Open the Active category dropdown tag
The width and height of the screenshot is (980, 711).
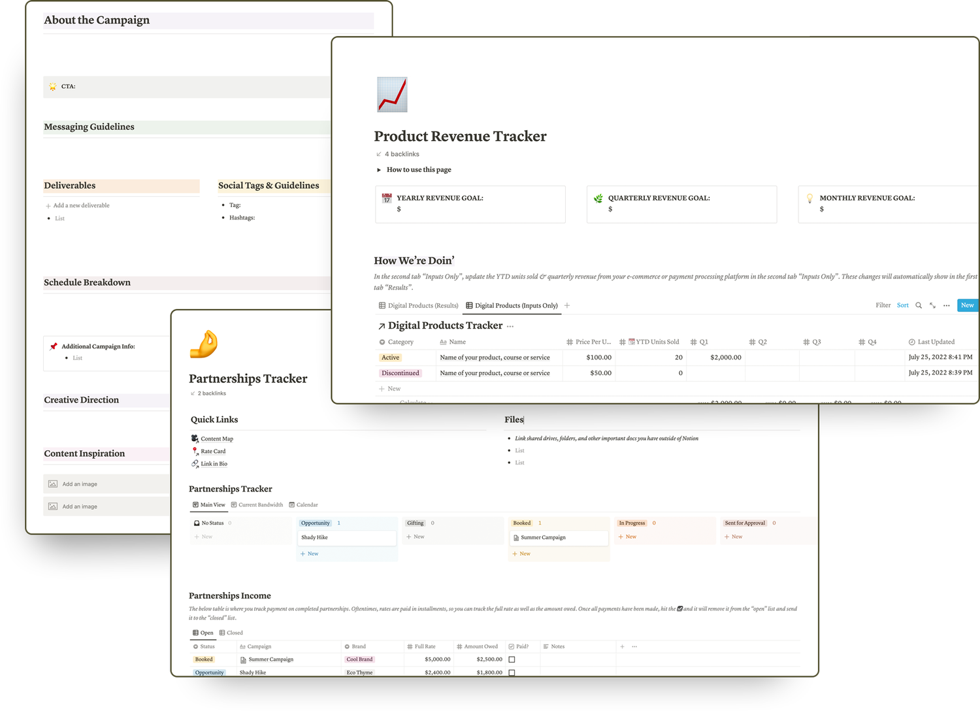(390, 357)
